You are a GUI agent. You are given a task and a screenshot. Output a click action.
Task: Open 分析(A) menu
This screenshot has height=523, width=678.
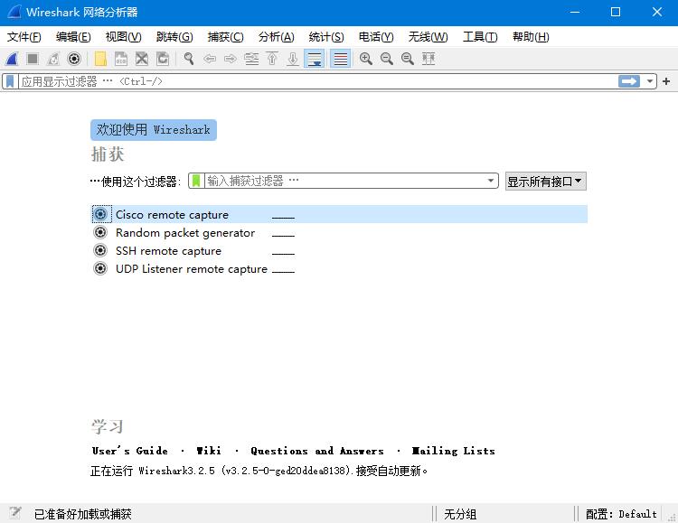276,37
